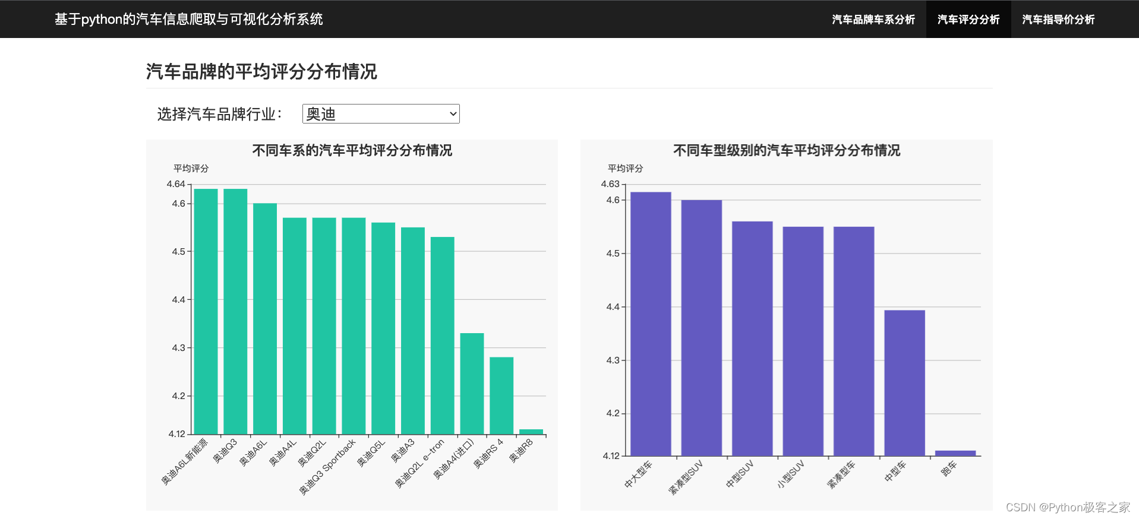The width and height of the screenshot is (1139, 519).
Task: Click the 跑车 axis label
Action: coord(949,469)
